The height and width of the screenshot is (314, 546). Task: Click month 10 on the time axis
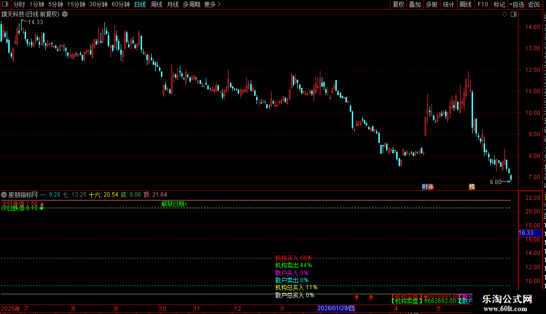pos(163,308)
